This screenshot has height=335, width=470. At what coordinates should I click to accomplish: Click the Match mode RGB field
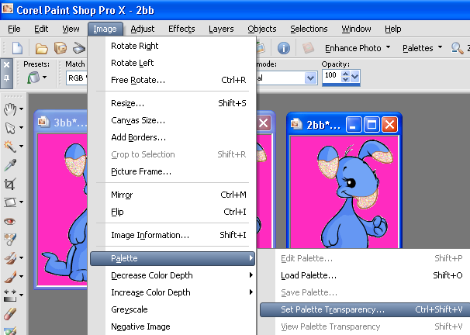coord(77,78)
